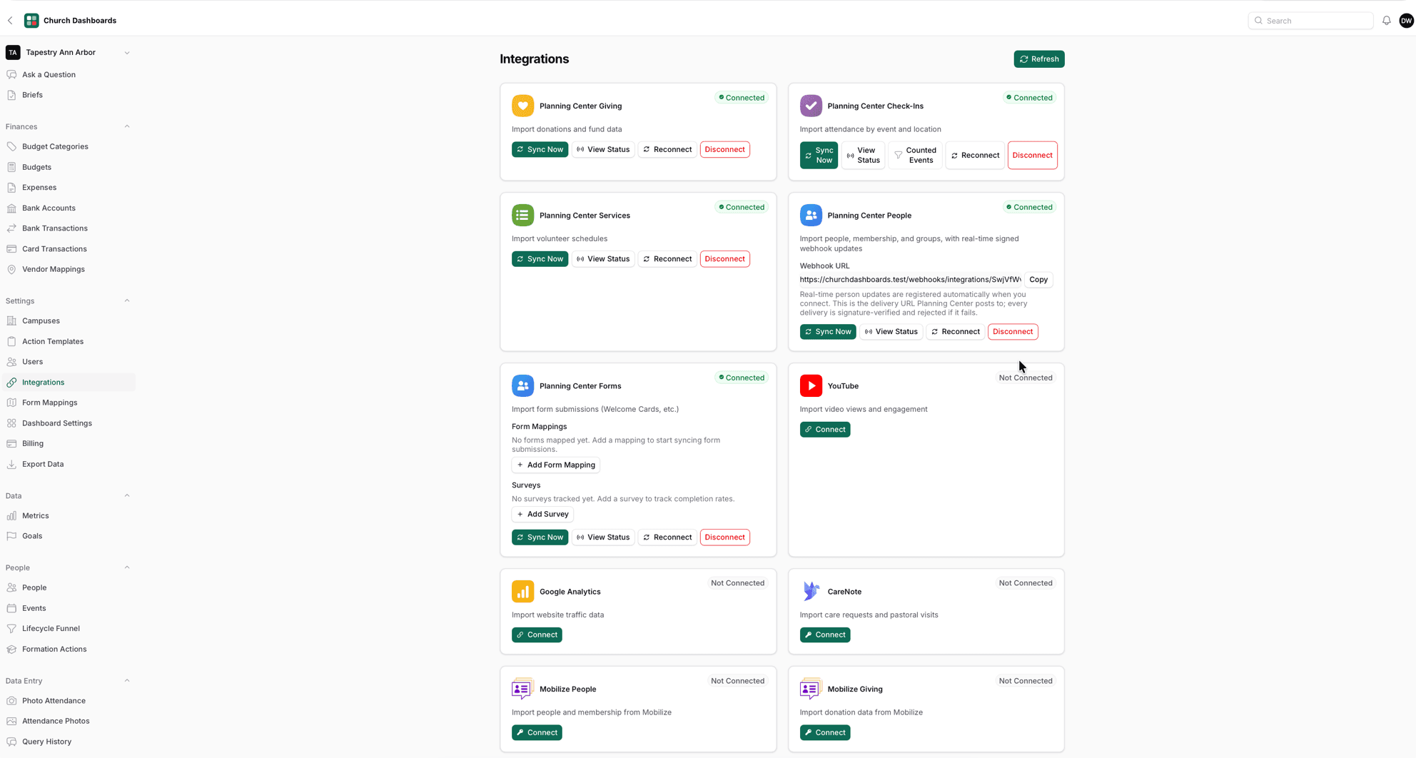Click Add Form Mapping button
The height and width of the screenshot is (758, 1416).
(555, 465)
